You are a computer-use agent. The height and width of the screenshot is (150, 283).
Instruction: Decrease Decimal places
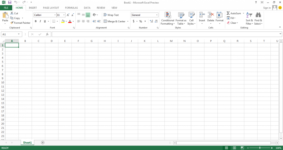click(156, 21)
